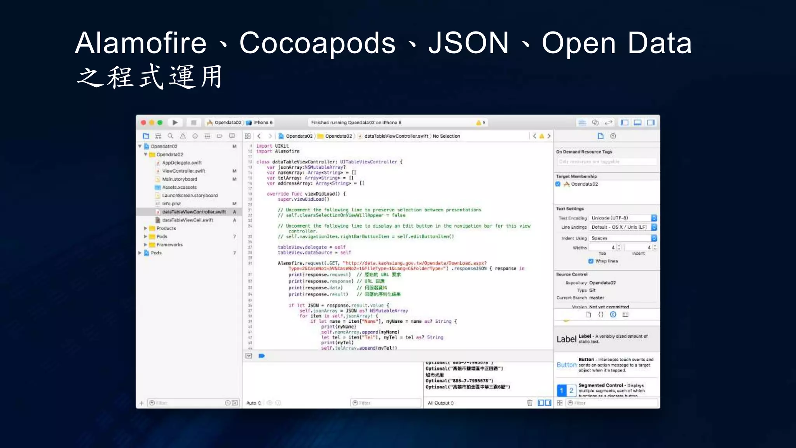796x448 pixels.
Task: Switch to the Symbol navigator
Action: pos(158,136)
